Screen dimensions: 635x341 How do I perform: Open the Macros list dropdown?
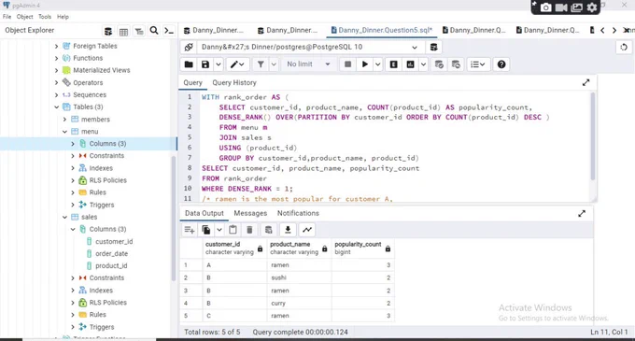tap(478, 64)
